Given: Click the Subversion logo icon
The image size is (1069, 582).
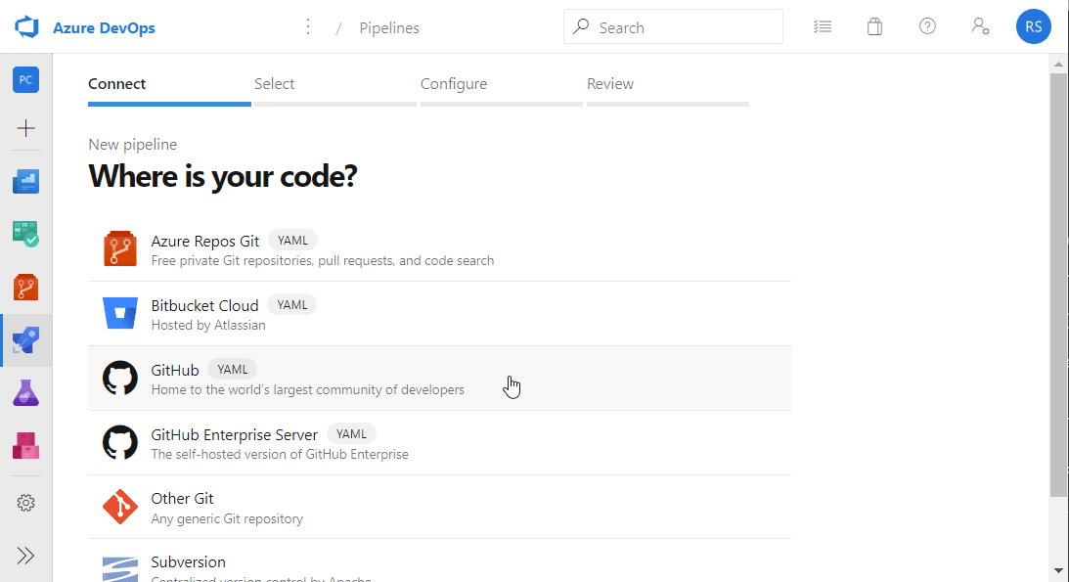Looking at the screenshot, I should 120,569.
